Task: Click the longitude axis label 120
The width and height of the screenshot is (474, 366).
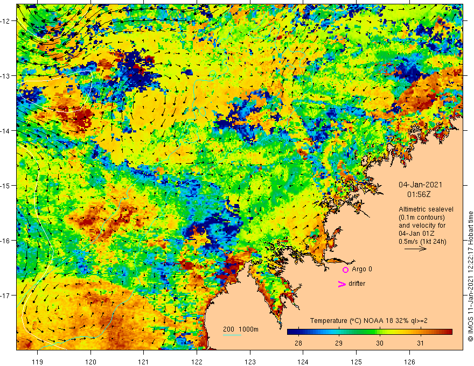Action: pyautogui.click(x=90, y=362)
